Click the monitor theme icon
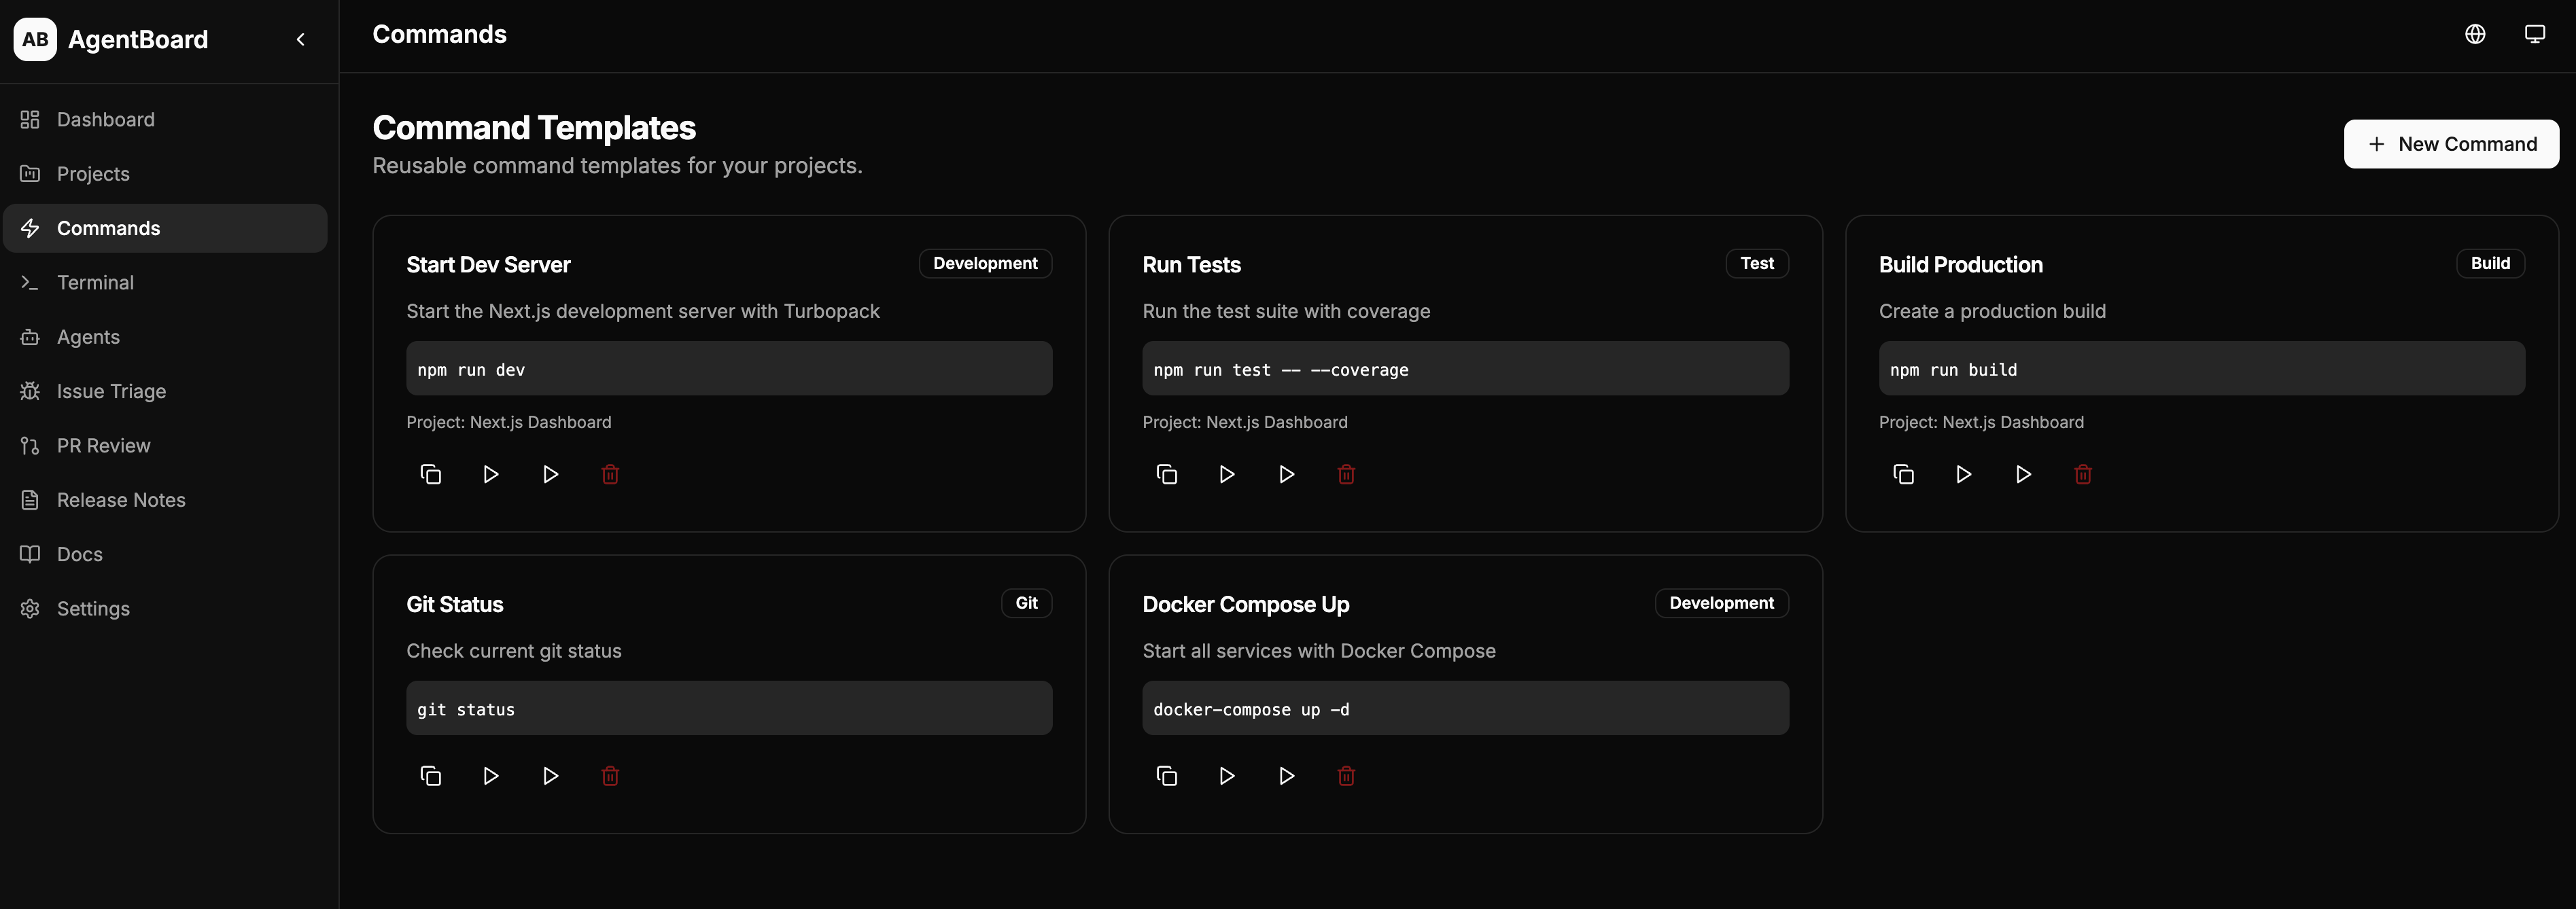 pos(2535,34)
